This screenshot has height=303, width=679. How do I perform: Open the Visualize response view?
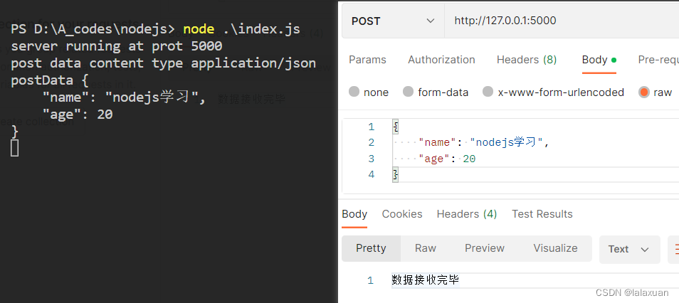(x=555, y=248)
